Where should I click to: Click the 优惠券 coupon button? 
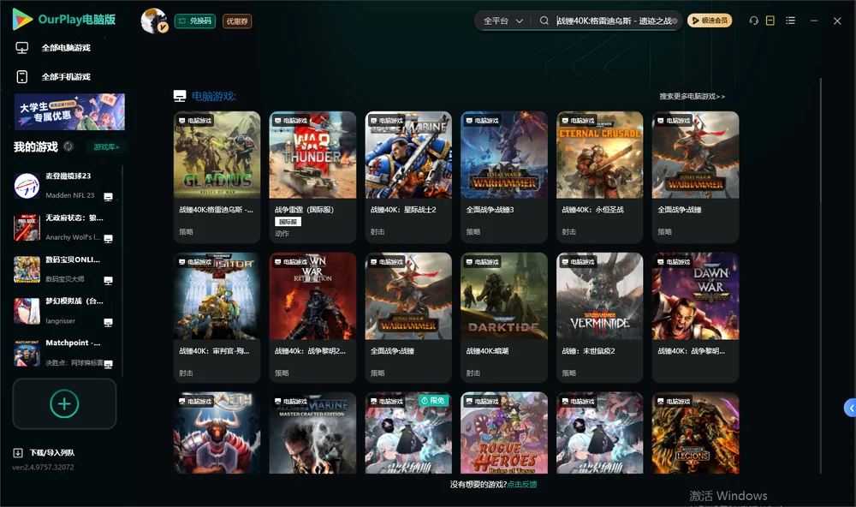point(237,21)
